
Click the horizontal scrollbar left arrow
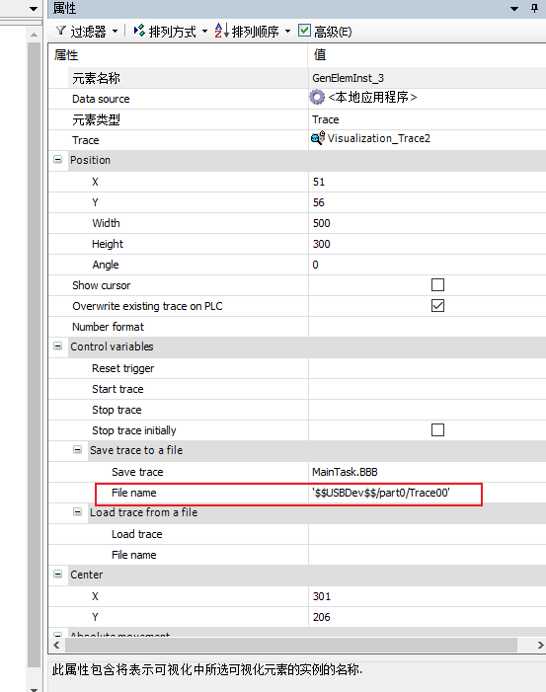(x=56, y=645)
